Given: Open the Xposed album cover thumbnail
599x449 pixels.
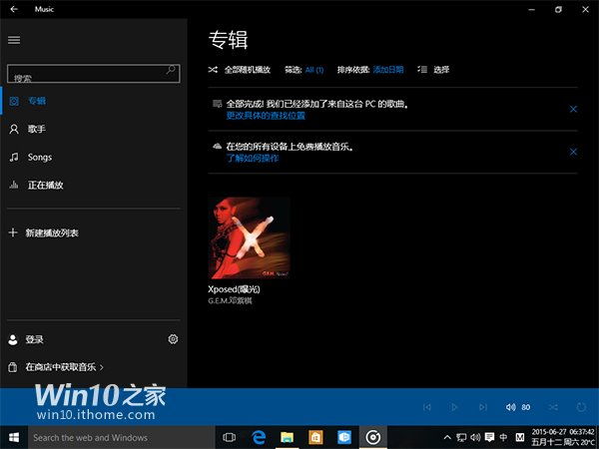Looking at the screenshot, I should tap(249, 237).
